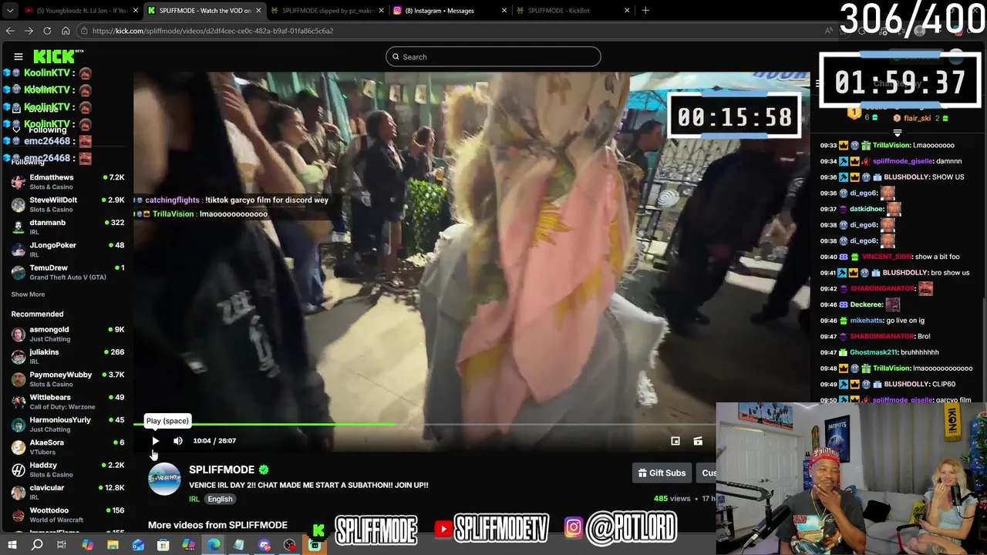
Task: Click the URL address bar
Action: click(447, 31)
